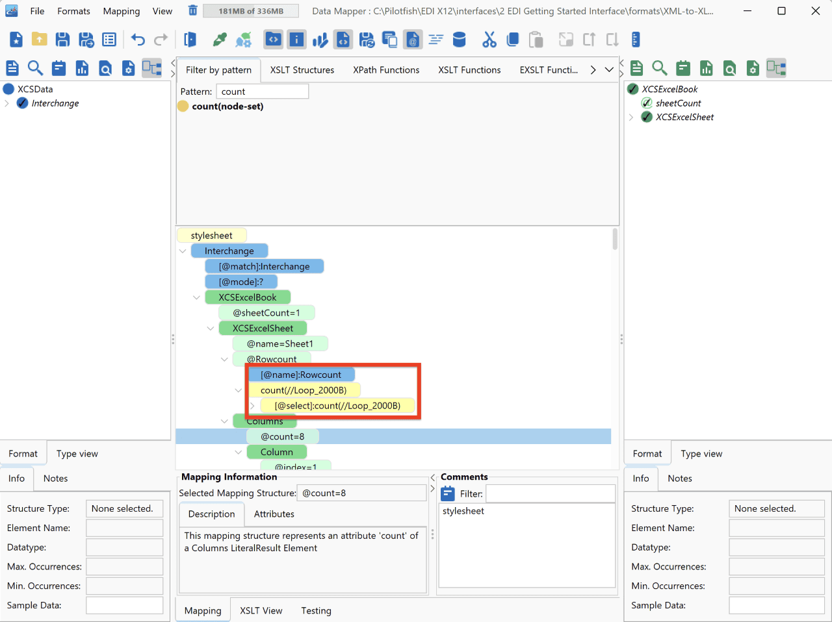Collapse the @Rowcount mapping node
The width and height of the screenshot is (832, 622).
pos(224,359)
